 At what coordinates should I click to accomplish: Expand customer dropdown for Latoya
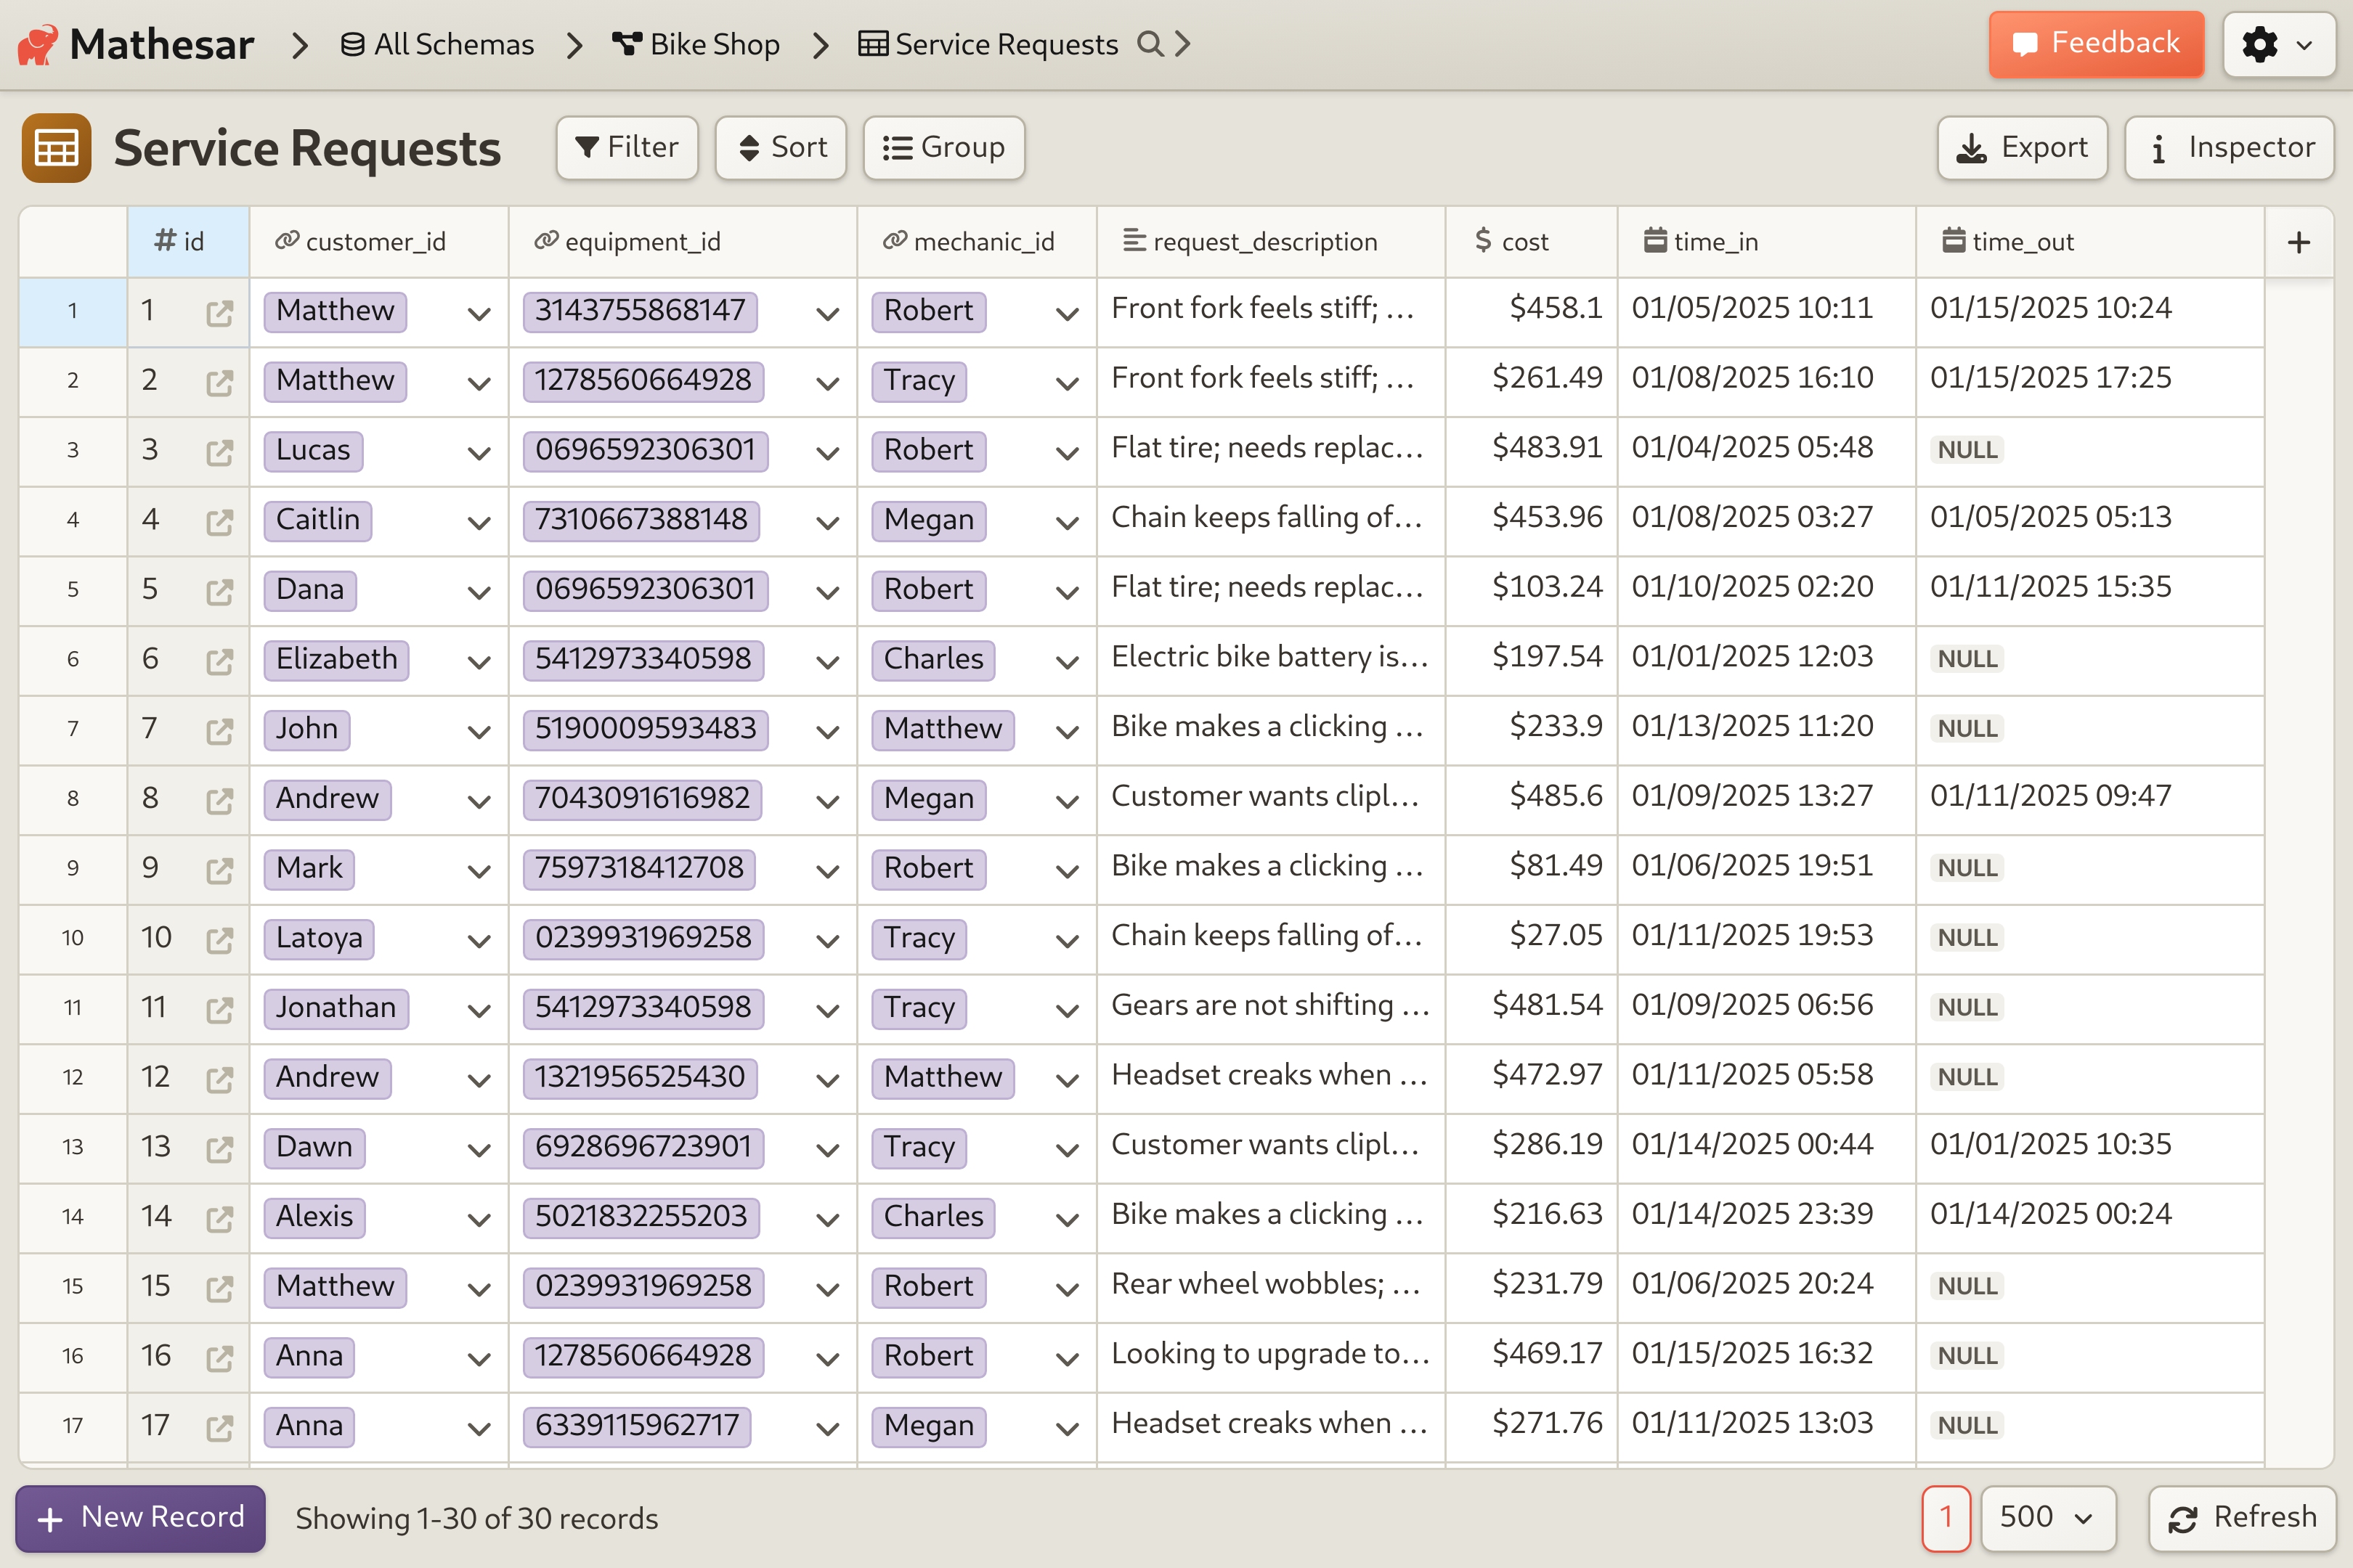click(479, 941)
